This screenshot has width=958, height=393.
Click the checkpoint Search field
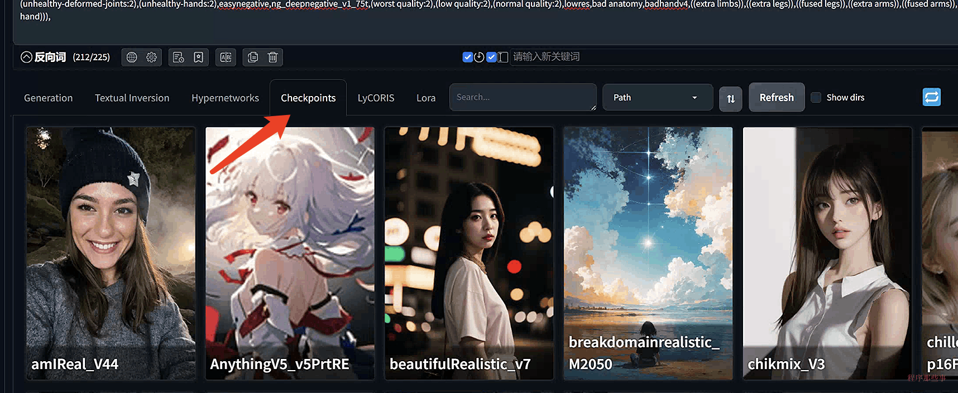[x=523, y=98]
